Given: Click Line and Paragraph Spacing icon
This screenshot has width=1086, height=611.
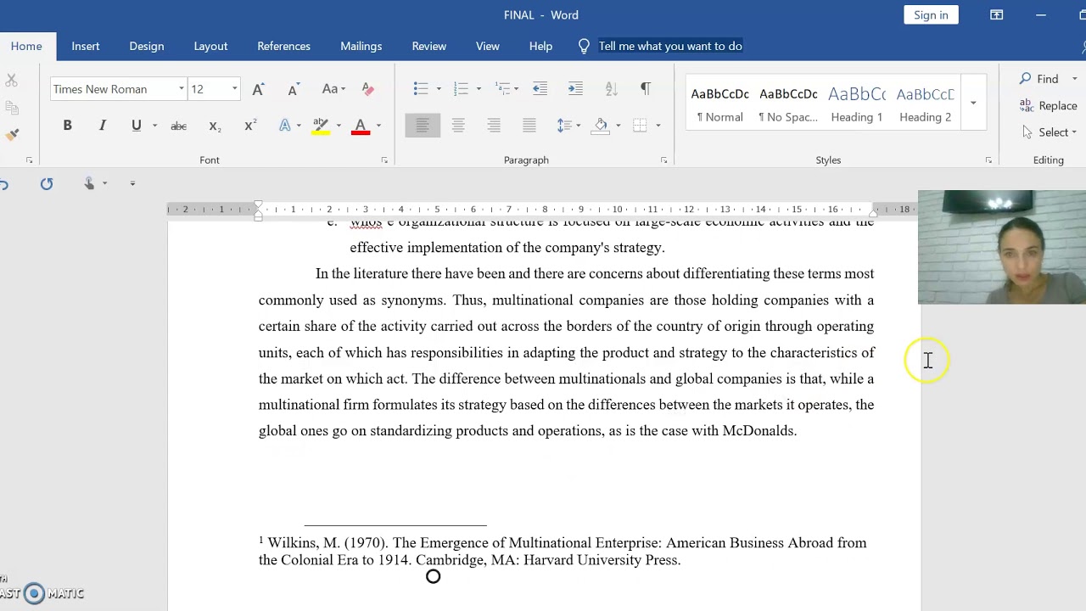Looking at the screenshot, I should (x=564, y=126).
